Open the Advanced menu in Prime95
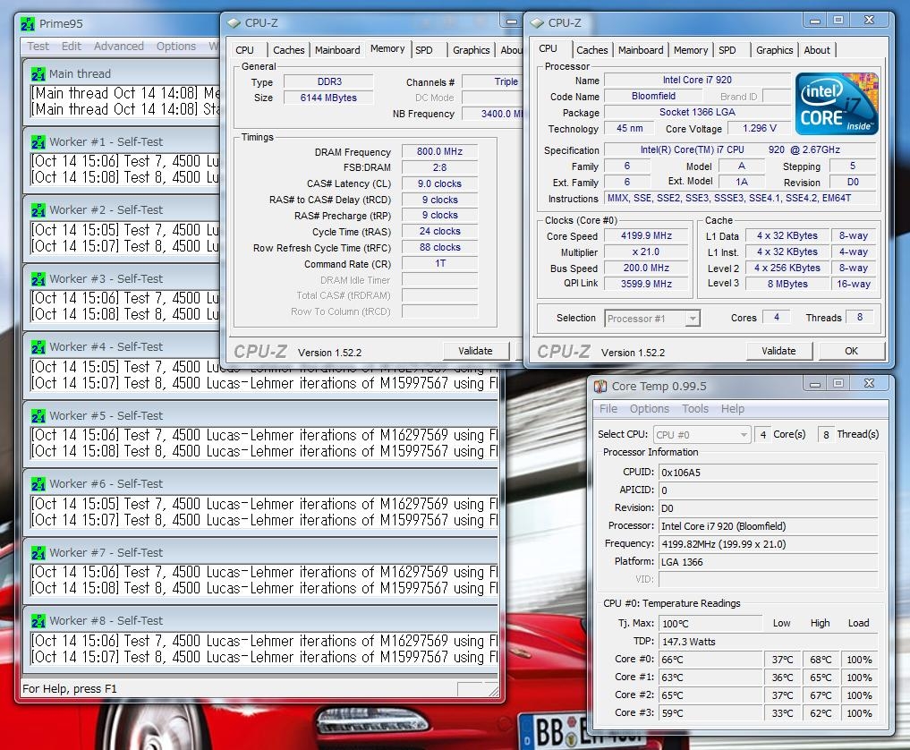 pos(118,47)
